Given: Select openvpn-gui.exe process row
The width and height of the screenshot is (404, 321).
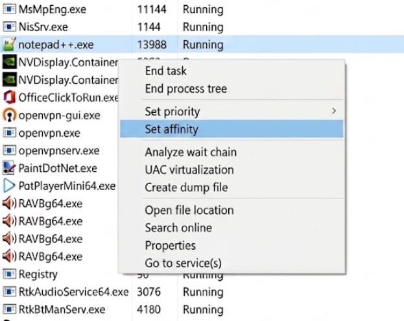Looking at the screenshot, I should (59, 115).
